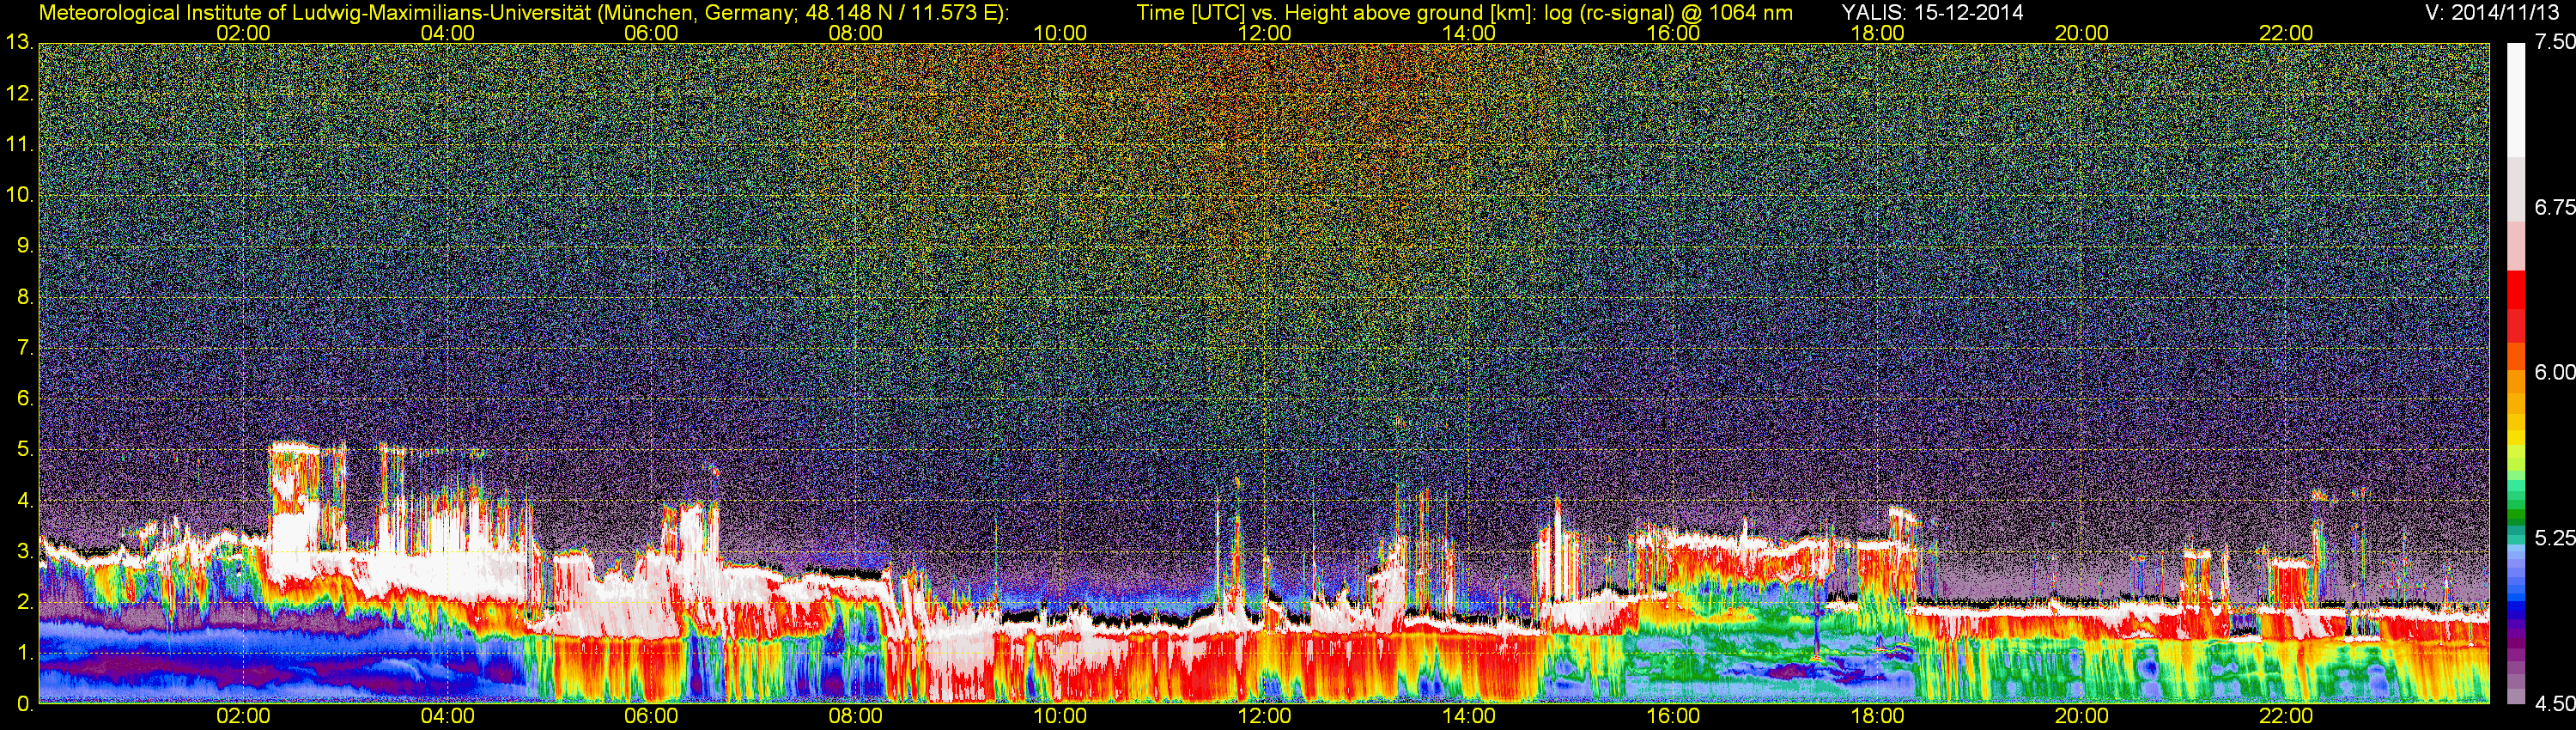Screen dimensions: 2576x730
Task: Pick the white top section of the color bar
Action: point(2515,100)
